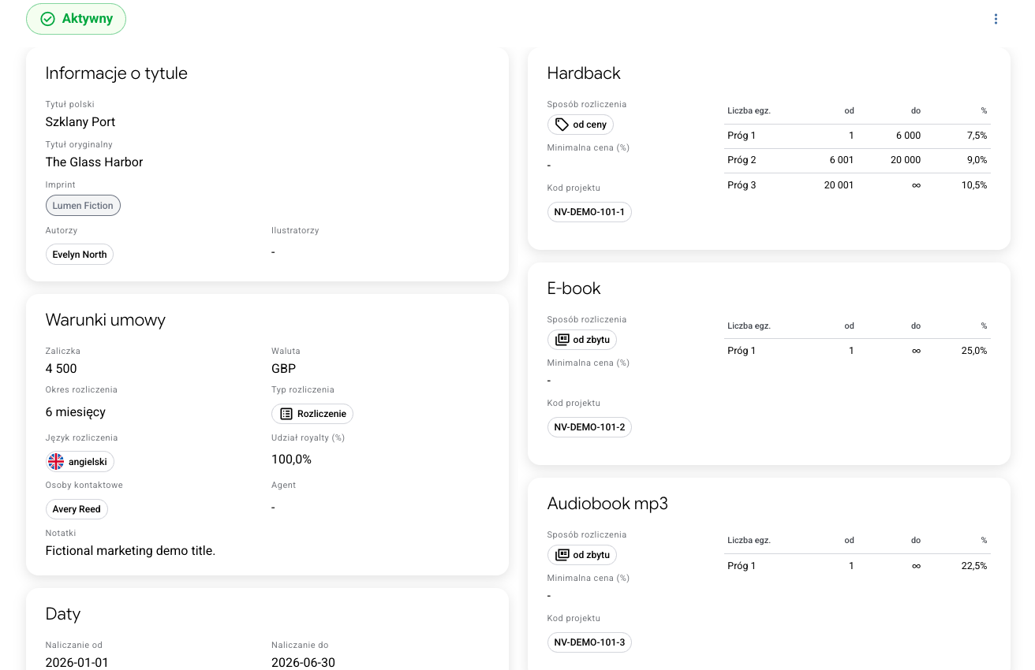The width and height of the screenshot is (1035, 670).
Task: Open author chip Evelyn North
Action: pyautogui.click(x=80, y=255)
